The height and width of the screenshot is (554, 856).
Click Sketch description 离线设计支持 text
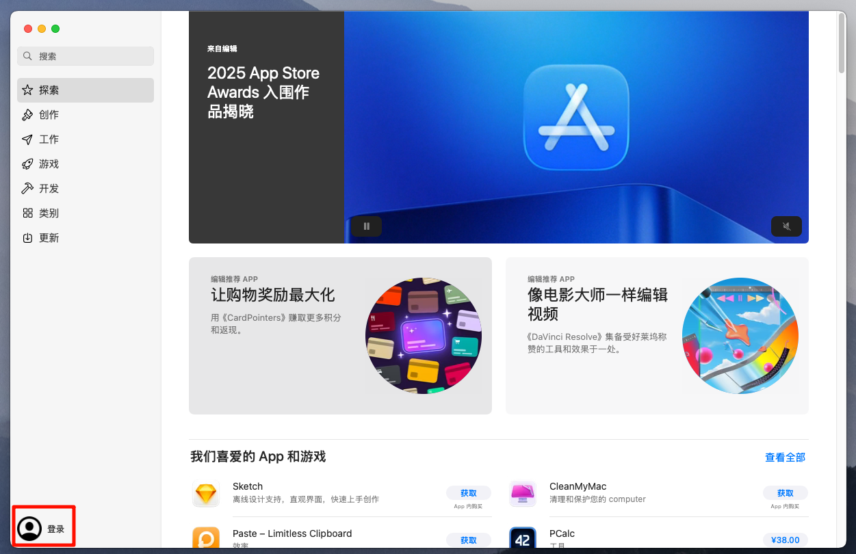(306, 499)
